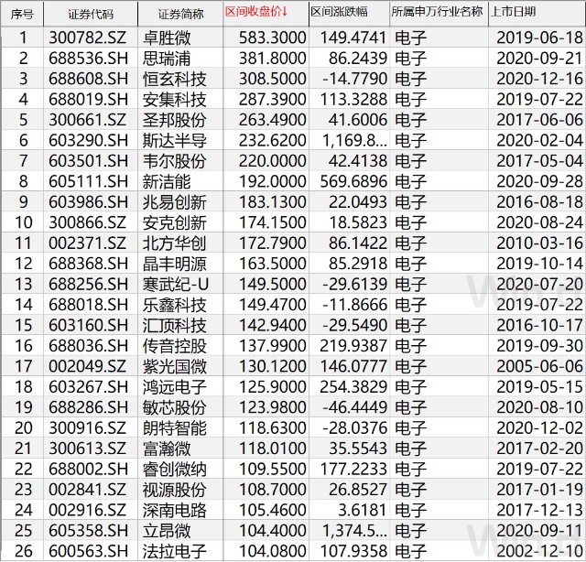Select stock name 朗特智能
Image resolution: width=586 pixels, height=562 pixels.
(175, 428)
